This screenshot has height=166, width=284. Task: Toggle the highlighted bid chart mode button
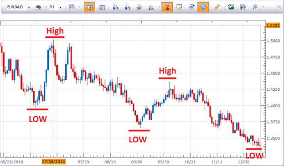(90, 7)
